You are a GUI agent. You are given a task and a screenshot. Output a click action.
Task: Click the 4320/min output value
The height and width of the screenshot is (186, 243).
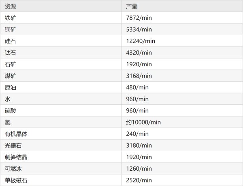pos(139,53)
